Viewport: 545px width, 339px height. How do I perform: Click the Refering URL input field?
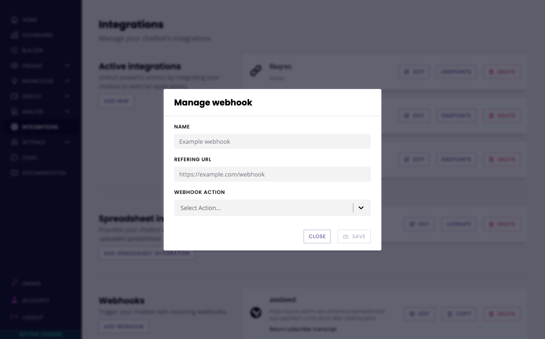point(272,174)
